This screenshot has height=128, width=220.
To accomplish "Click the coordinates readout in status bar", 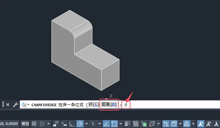I will 9,124.
